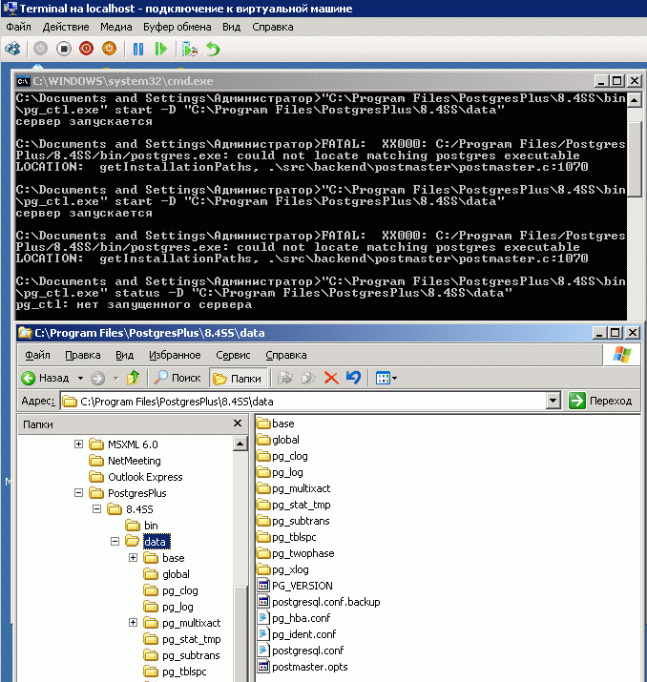Click folder tree scrollbar up arrow
The height and width of the screenshot is (682, 647).
[240, 444]
